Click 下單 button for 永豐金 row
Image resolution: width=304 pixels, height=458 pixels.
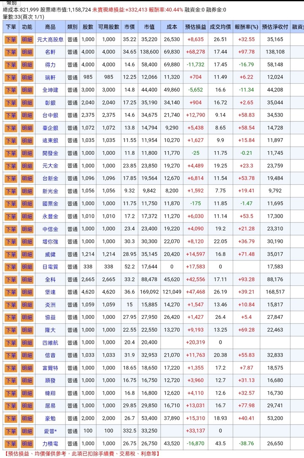11,217
